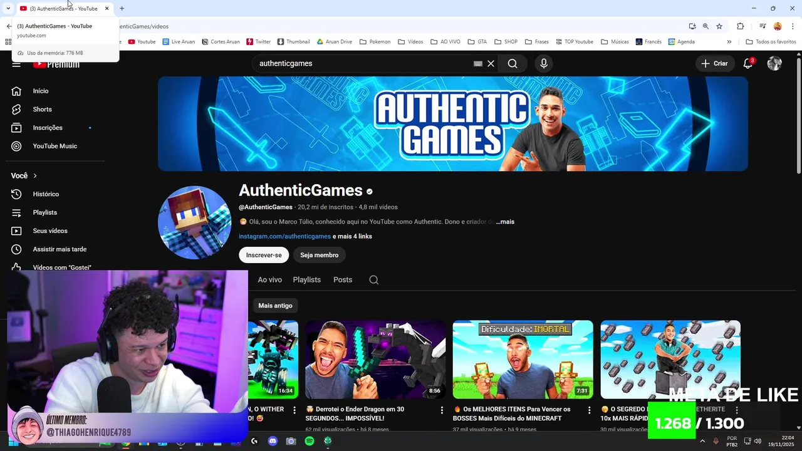Clear the search box with the X icon
The height and width of the screenshot is (451, 802).
coord(491,63)
